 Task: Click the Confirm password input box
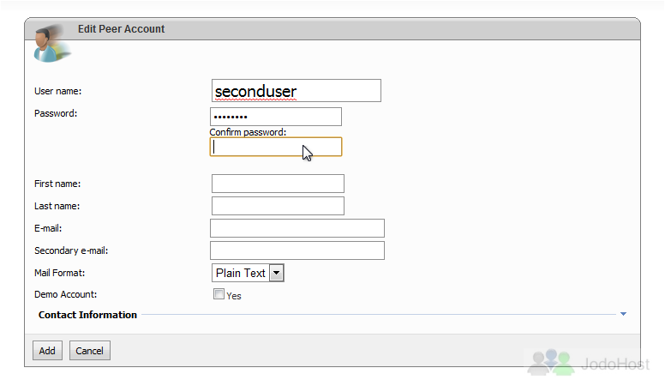276,147
